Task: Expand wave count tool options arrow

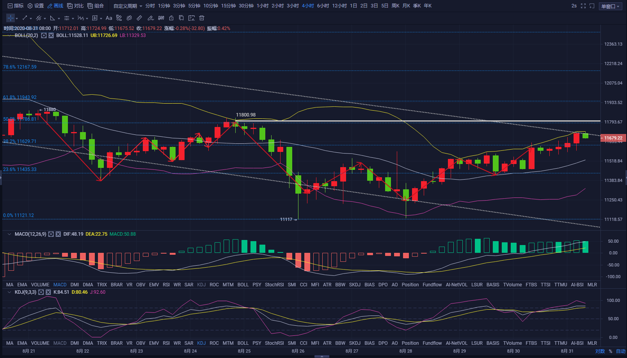Action: [x=87, y=18]
